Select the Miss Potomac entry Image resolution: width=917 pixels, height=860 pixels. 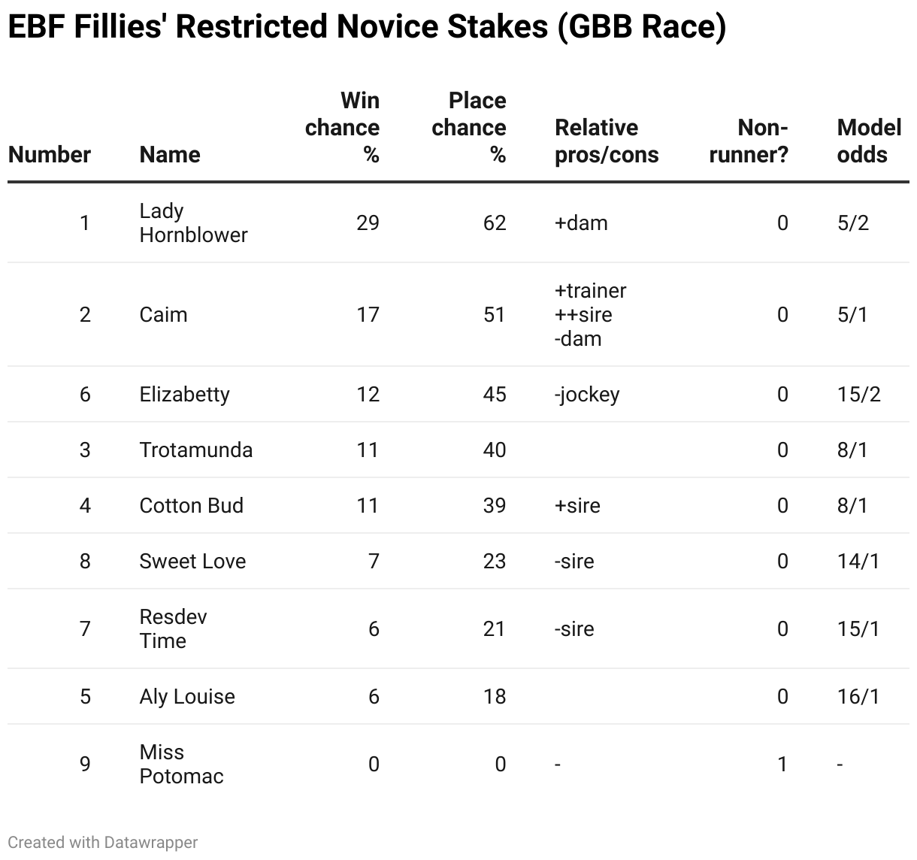point(182,765)
